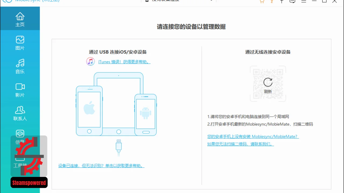The width and height of the screenshot is (344, 193).
Task: Open link 设备已连接，但无法识别？单击以获取更多帮助。
Action: (x=101, y=166)
